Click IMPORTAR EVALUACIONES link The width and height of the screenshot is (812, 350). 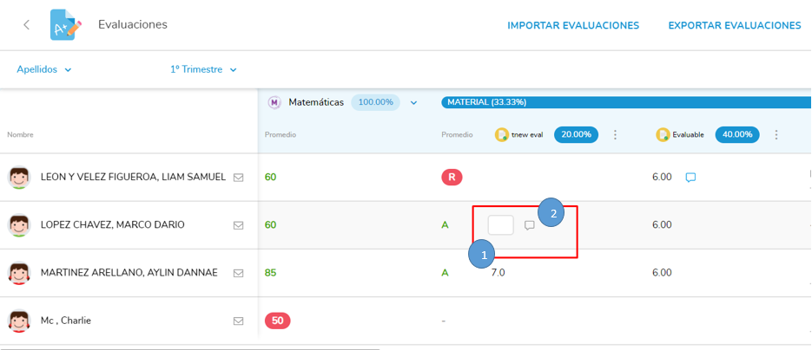pyautogui.click(x=573, y=25)
